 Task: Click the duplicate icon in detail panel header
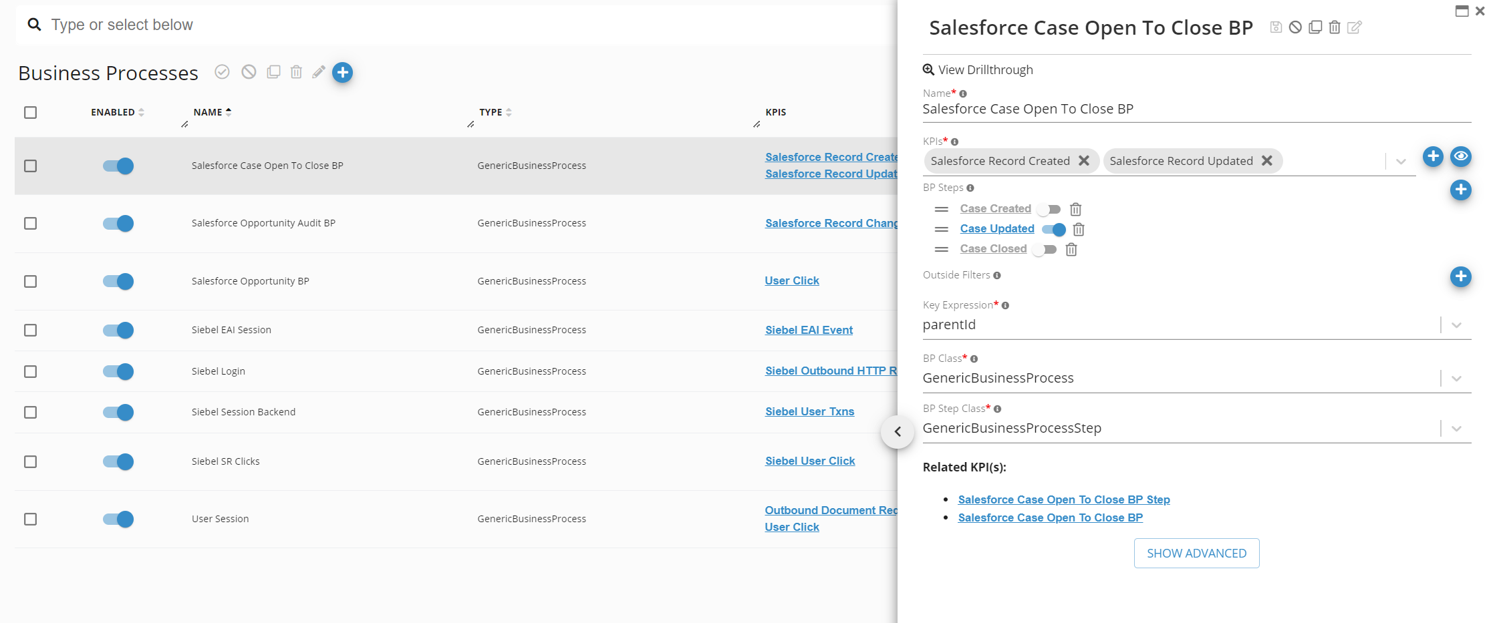tap(1315, 27)
